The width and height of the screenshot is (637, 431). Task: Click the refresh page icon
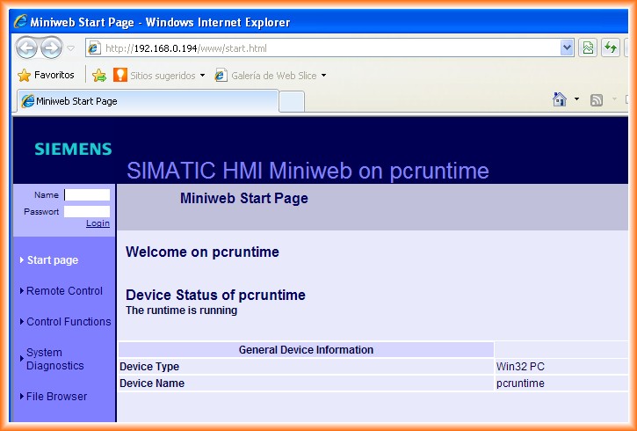[x=611, y=47]
